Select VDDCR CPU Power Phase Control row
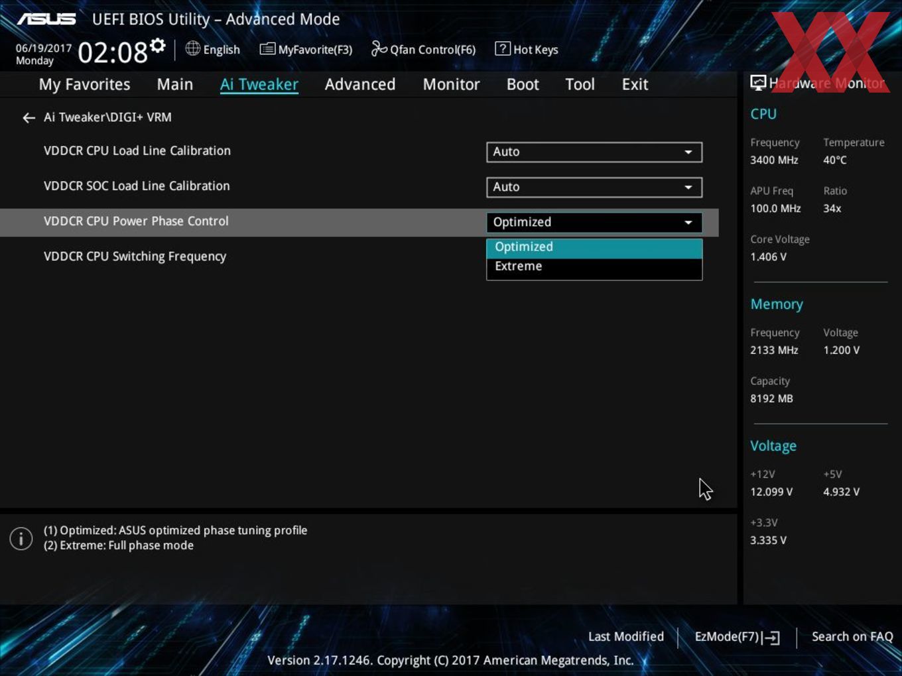The height and width of the screenshot is (676, 902). (359, 222)
